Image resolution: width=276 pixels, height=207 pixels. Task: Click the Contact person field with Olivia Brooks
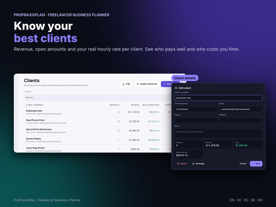tap(196, 109)
